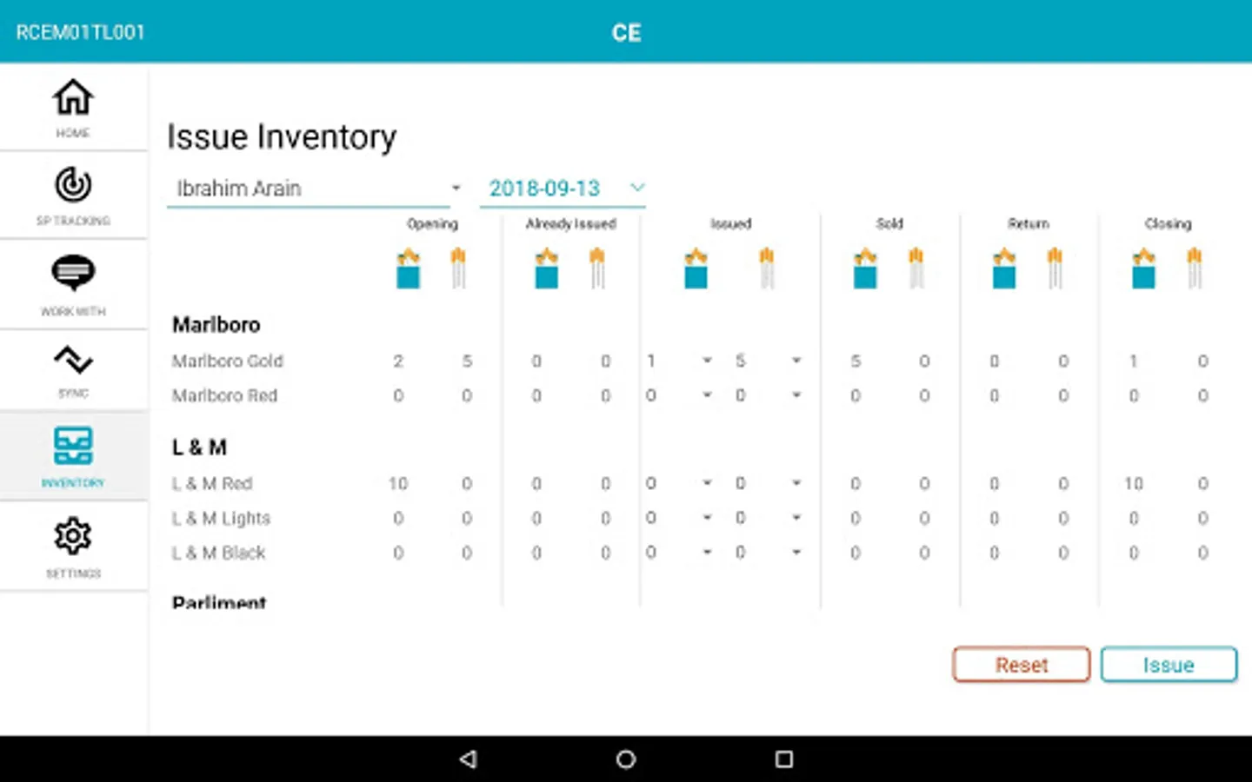The height and width of the screenshot is (782, 1252).
Task: Click the Reset button
Action: pyautogui.click(x=1022, y=665)
